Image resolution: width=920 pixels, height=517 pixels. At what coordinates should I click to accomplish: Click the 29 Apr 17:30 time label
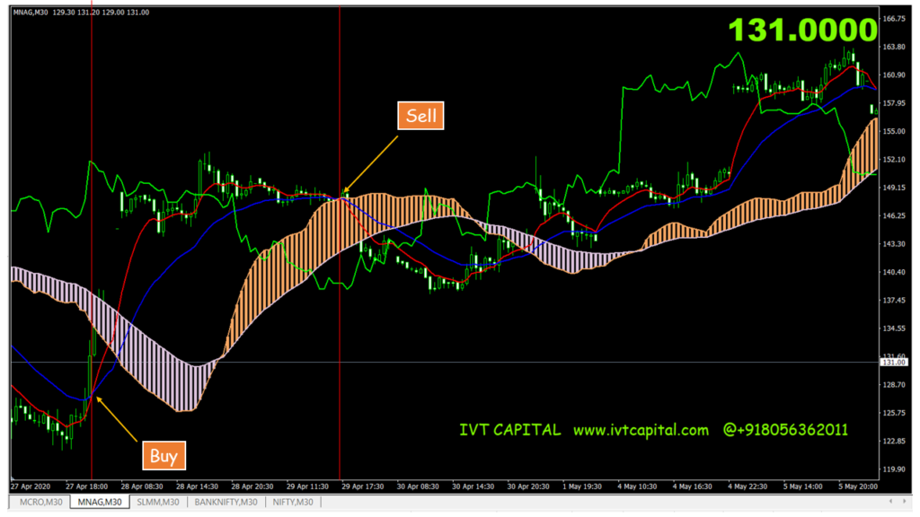point(363,486)
